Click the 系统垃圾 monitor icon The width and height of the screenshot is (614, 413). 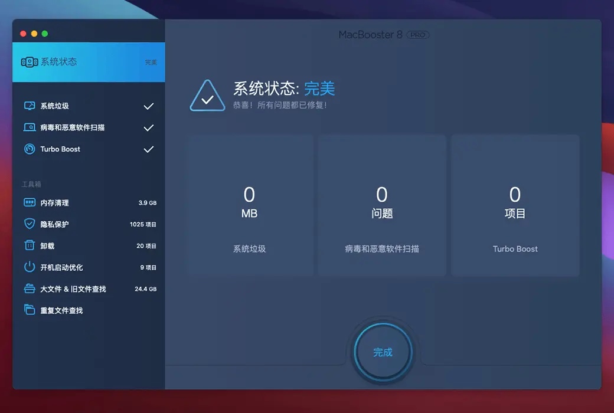pos(30,106)
